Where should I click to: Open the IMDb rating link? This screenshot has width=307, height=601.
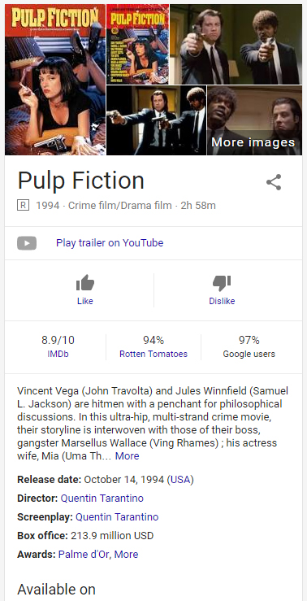[58, 354]
